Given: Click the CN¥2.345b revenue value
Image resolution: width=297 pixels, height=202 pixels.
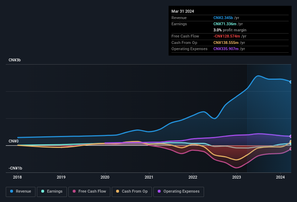Looking at the screenshot, I should pos(223,18).
